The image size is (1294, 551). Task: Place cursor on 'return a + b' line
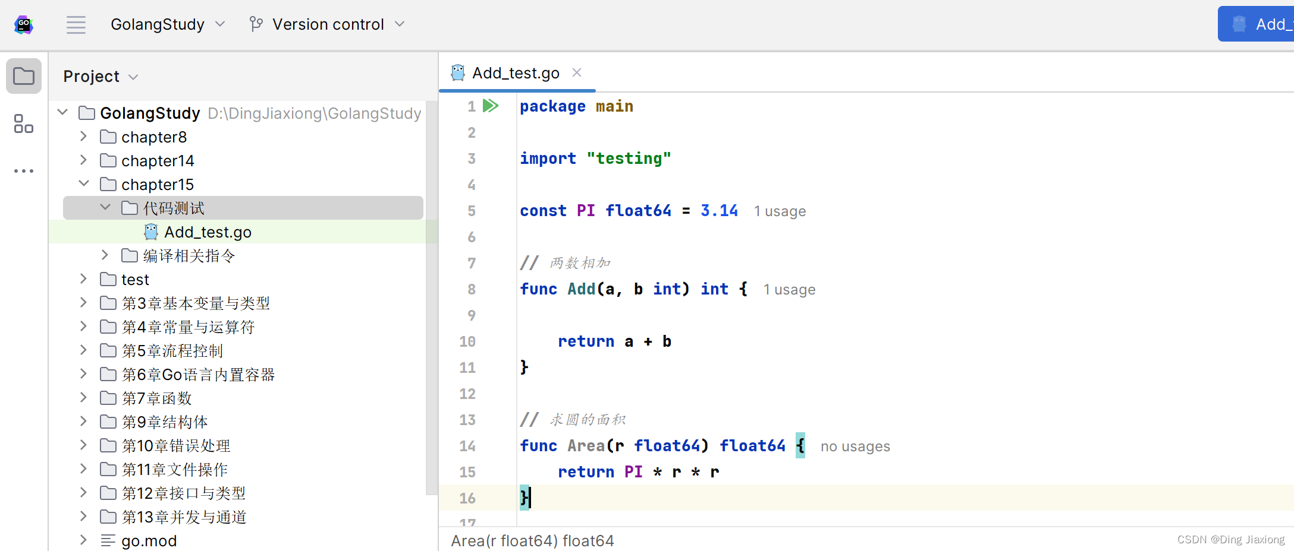[x=614, y=341]
